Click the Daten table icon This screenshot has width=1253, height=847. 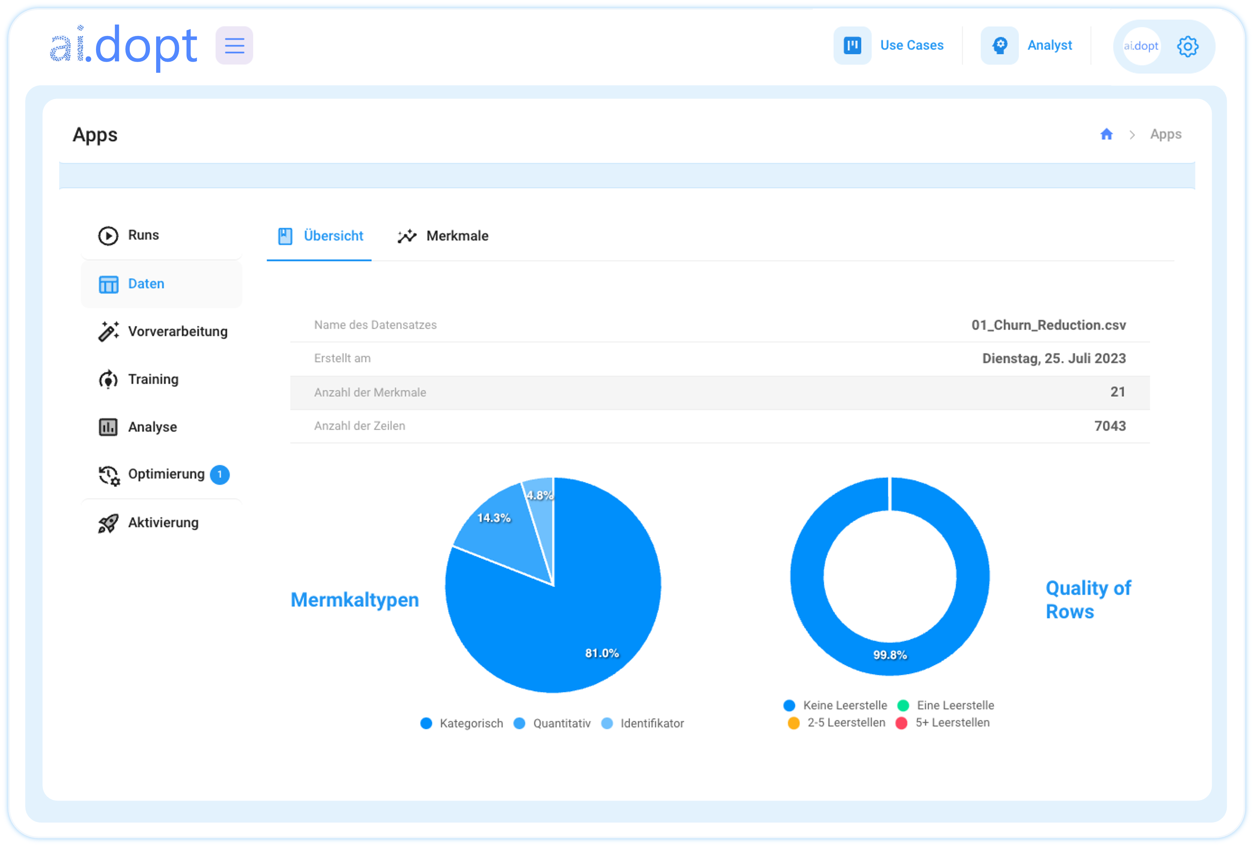(x=108, y=284)
